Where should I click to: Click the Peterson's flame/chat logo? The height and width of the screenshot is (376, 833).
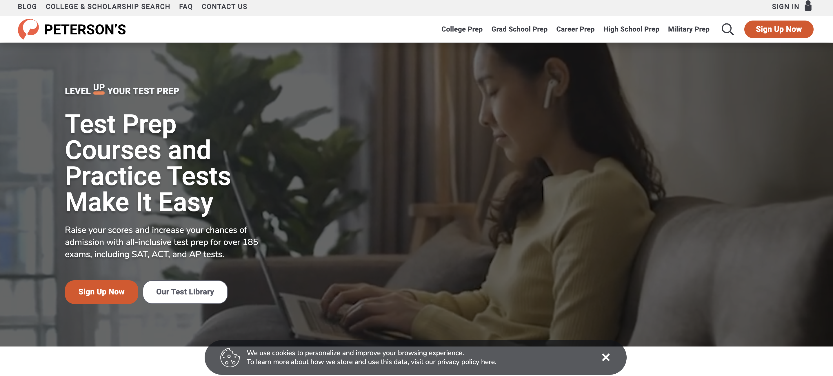click(x=28, y=29)
